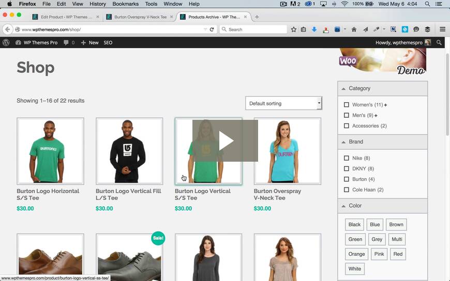Open the Tools menu
The width and height of the screenshot is (450, 281).
[151, 4]
